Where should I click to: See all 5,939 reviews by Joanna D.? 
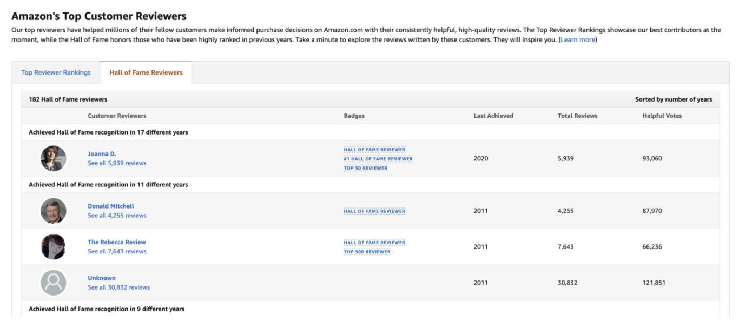pyautogui.click(x=117, y=163)
